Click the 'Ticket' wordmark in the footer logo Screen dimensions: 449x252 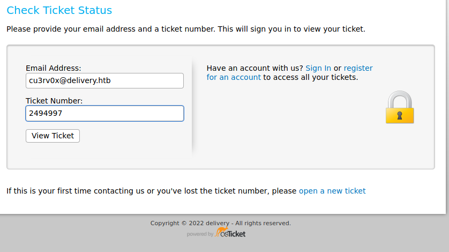click(236, 234)
